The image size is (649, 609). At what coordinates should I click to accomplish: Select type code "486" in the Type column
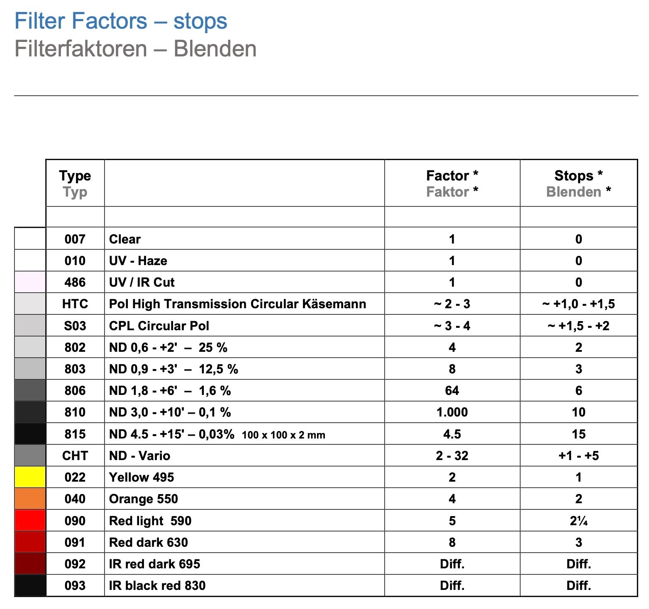click(75, 283)
